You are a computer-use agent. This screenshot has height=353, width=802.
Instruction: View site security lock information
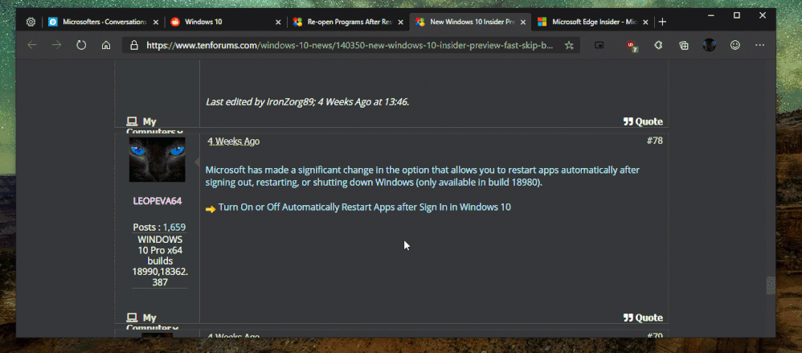[134, 45]
